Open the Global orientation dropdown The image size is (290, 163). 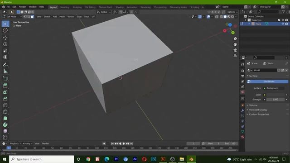[x=104, y=12]
